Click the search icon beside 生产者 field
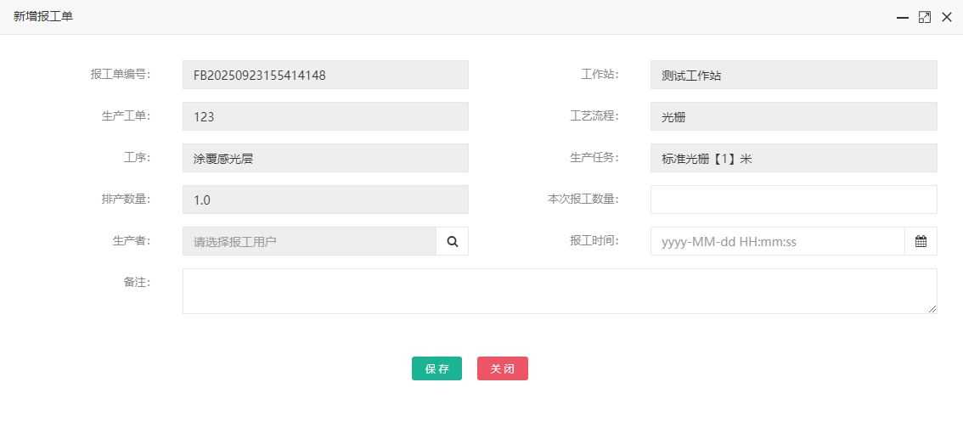 point(453,241)
